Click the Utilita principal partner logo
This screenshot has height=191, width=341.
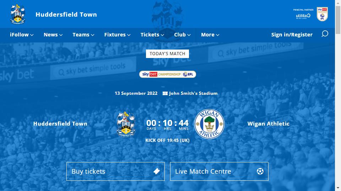pos(303,16)
